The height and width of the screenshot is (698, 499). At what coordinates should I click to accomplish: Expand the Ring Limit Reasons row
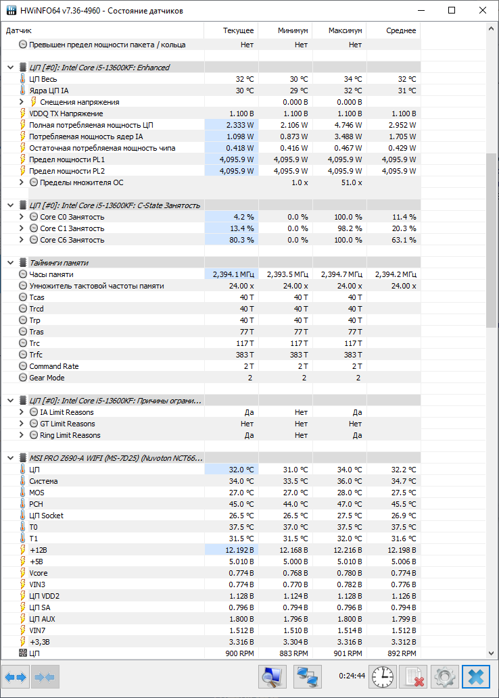click(x=22, y=435)
